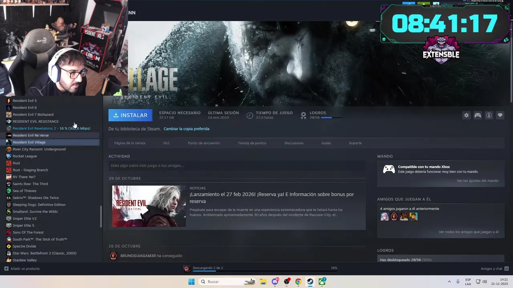This screenshot has height=288, width=513.
Task: Open Soporte tab
Action: [x=355, y=143]
